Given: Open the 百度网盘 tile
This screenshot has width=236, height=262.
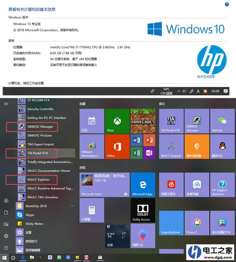Looking at the screenshot, I should pos(197,185).
